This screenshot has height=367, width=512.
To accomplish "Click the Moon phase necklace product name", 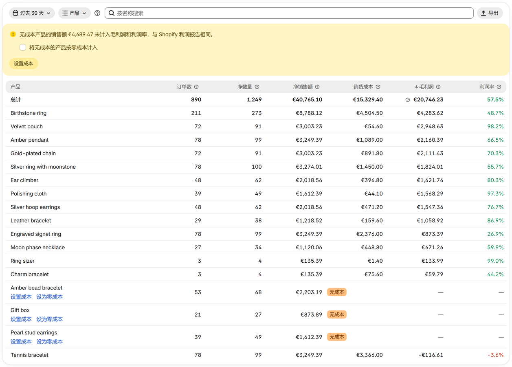I will (37, 248).
